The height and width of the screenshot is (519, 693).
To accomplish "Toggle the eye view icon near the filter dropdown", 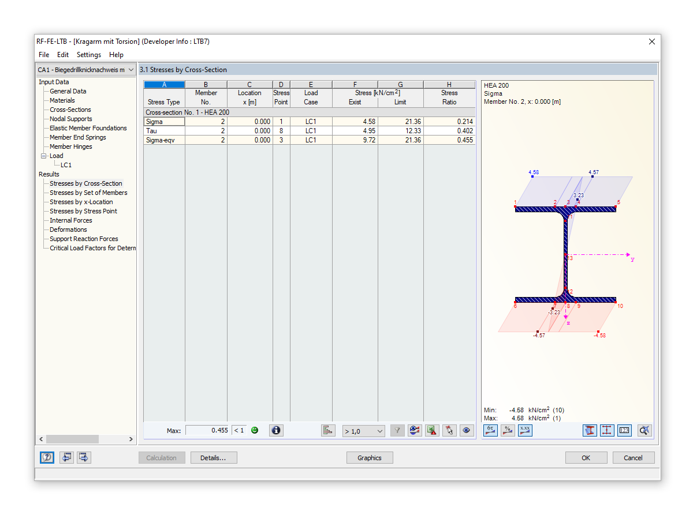I will (467, 430).
